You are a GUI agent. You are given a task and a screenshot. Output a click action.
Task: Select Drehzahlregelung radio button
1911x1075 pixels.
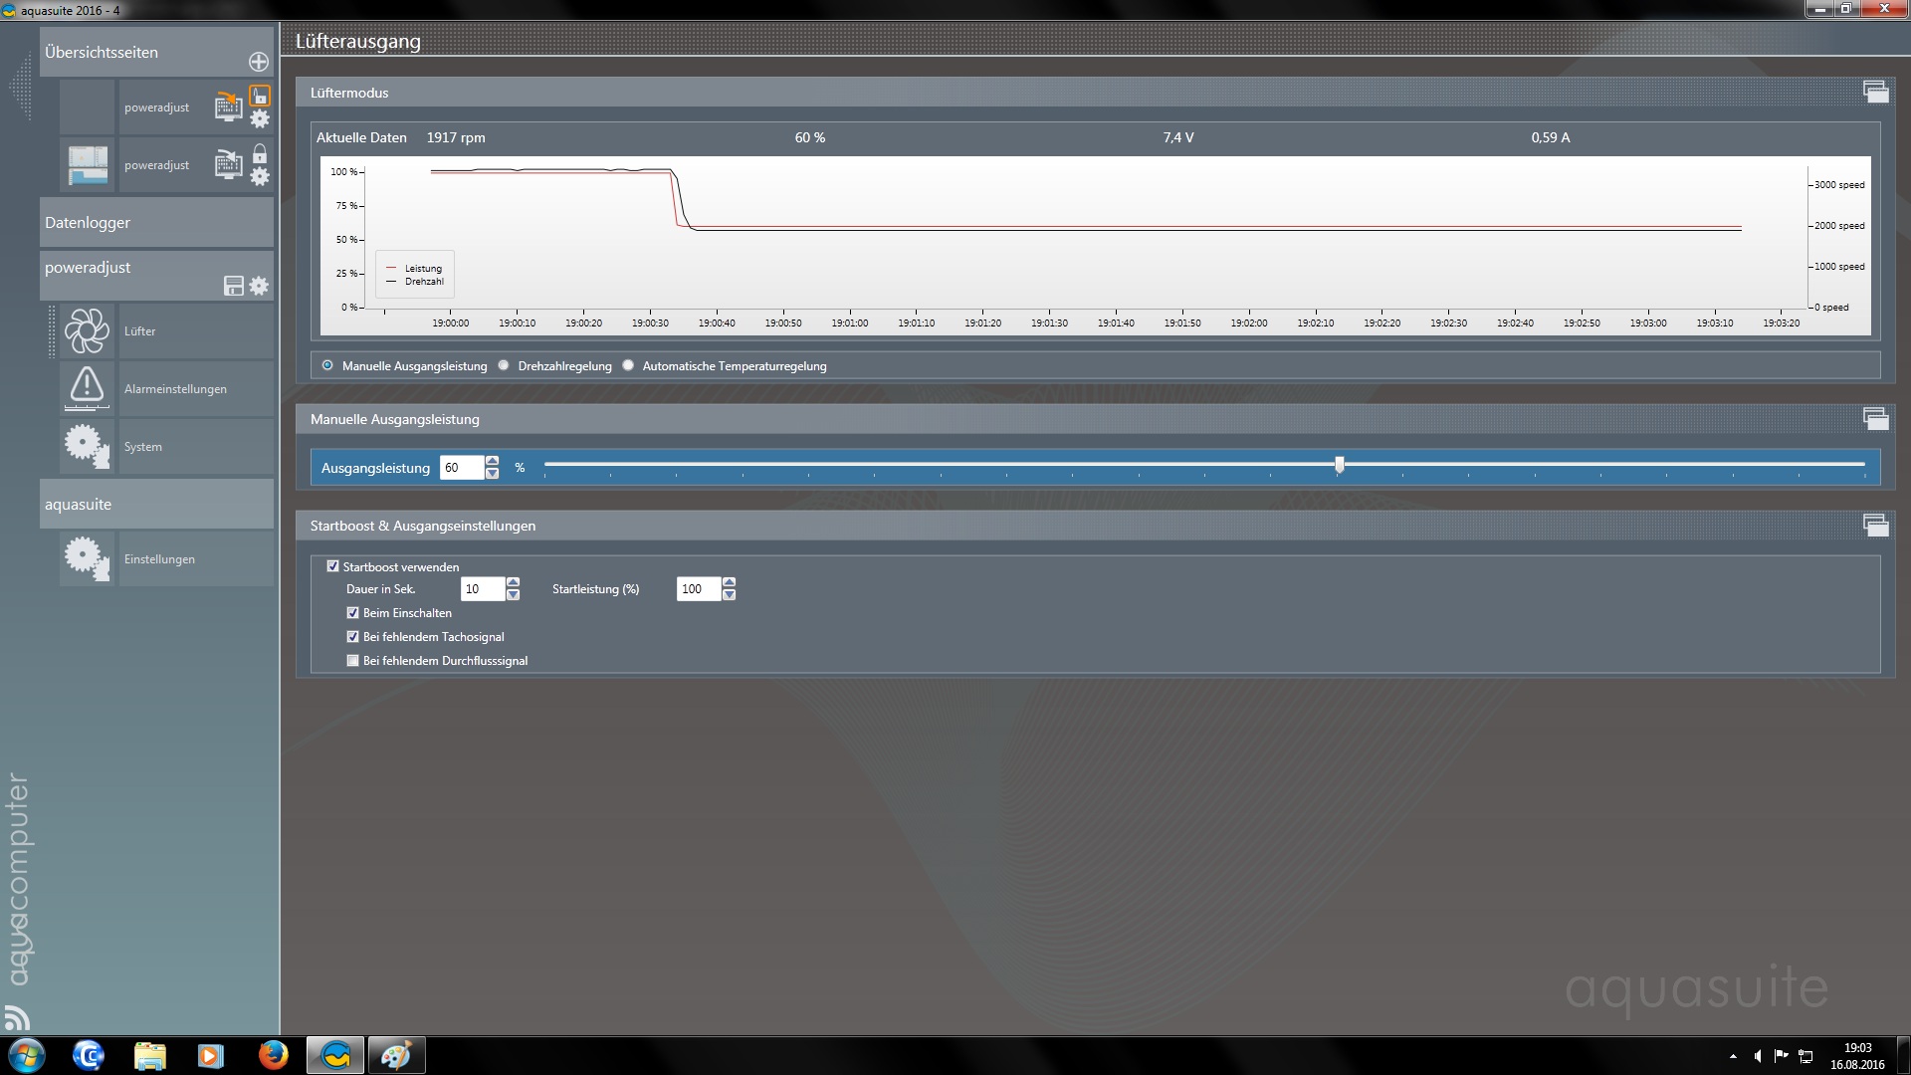click(504, 365)
